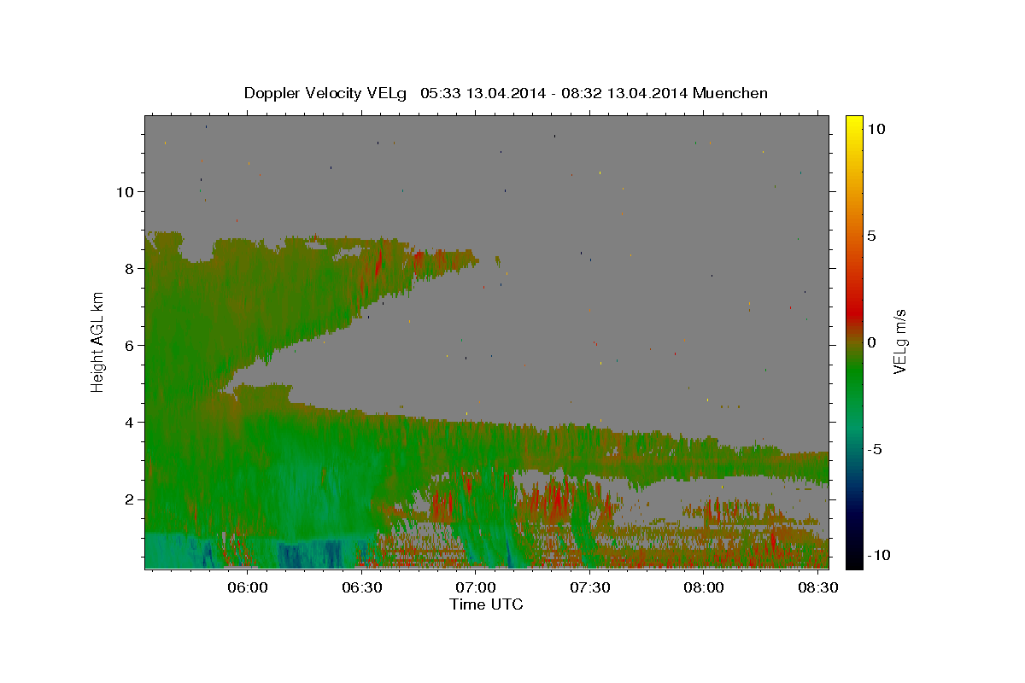Select the 07:30 time tick label

589,588
